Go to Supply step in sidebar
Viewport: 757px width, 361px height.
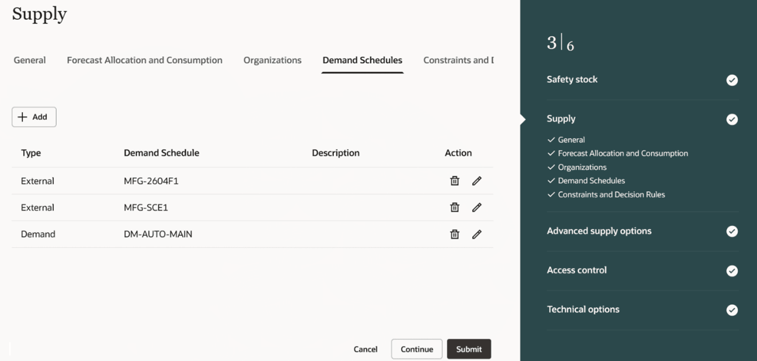561,119
